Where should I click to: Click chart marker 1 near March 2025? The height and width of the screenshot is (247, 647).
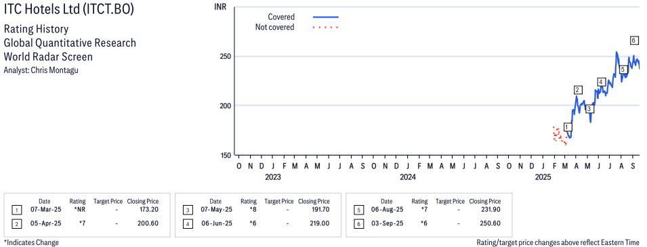click(x=568, y=127)
